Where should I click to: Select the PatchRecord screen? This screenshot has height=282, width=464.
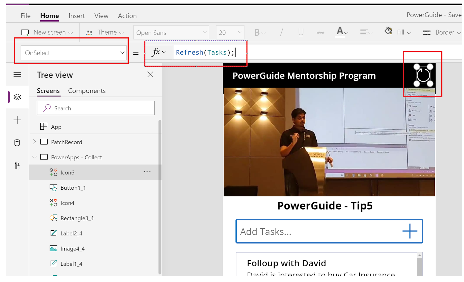(x=67, y=142)
